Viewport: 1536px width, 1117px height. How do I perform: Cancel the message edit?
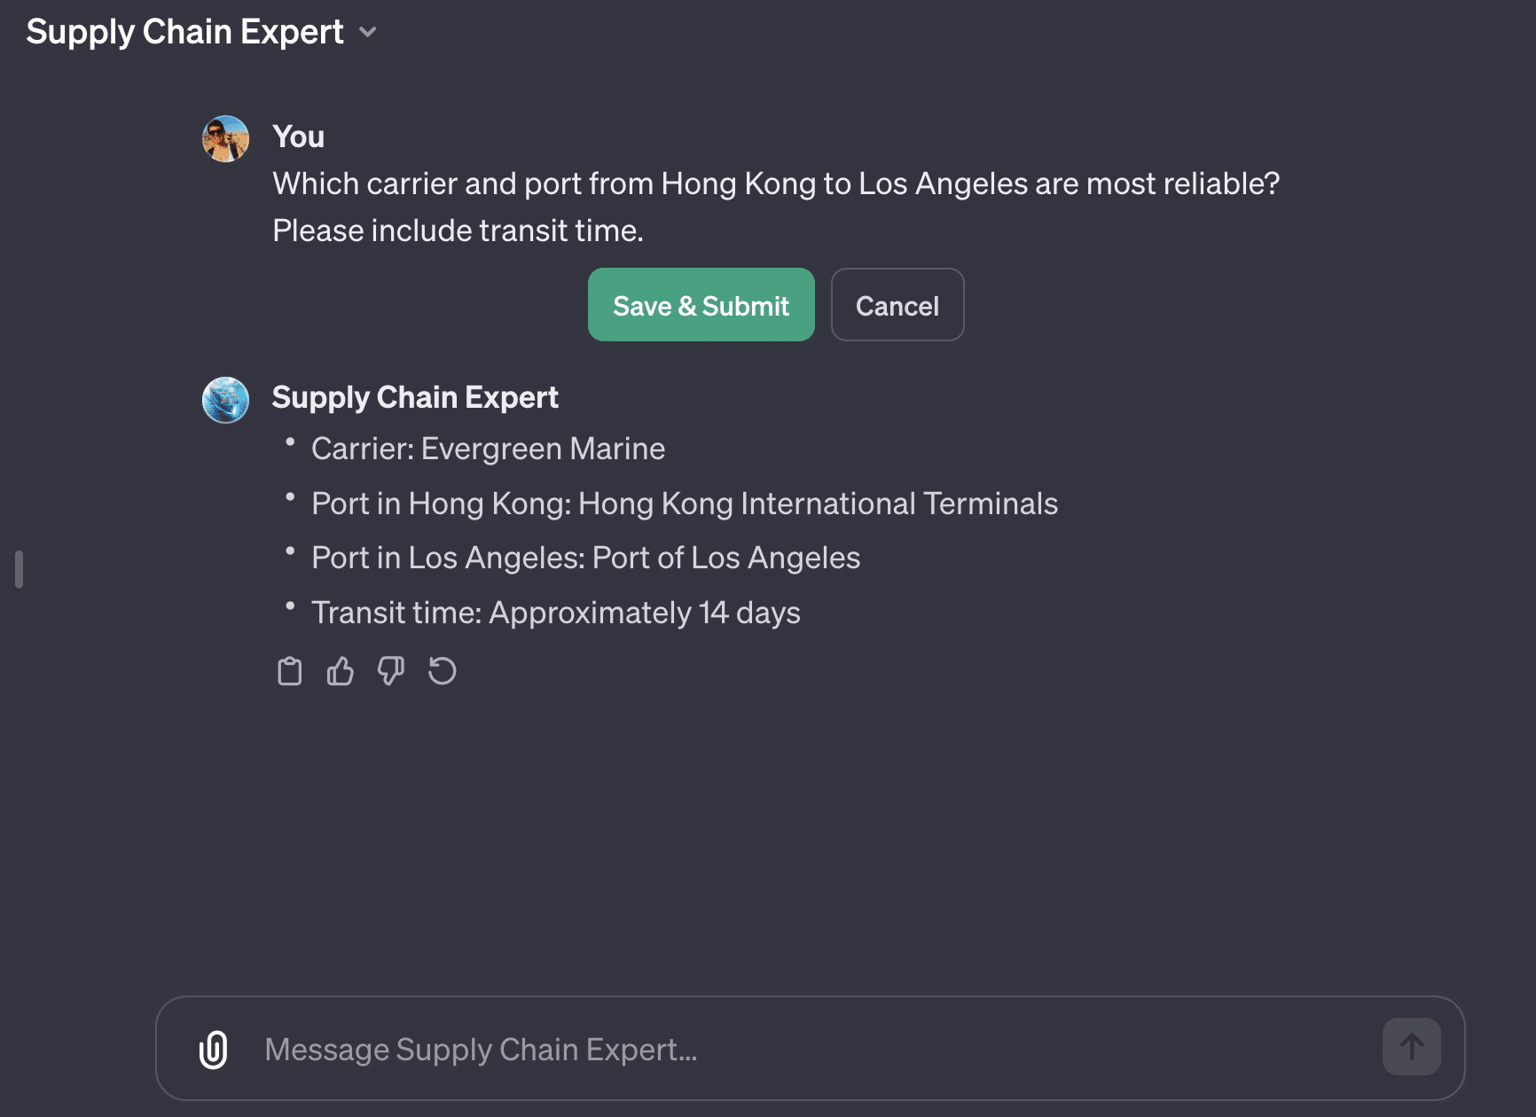click(x=897, y=305)
